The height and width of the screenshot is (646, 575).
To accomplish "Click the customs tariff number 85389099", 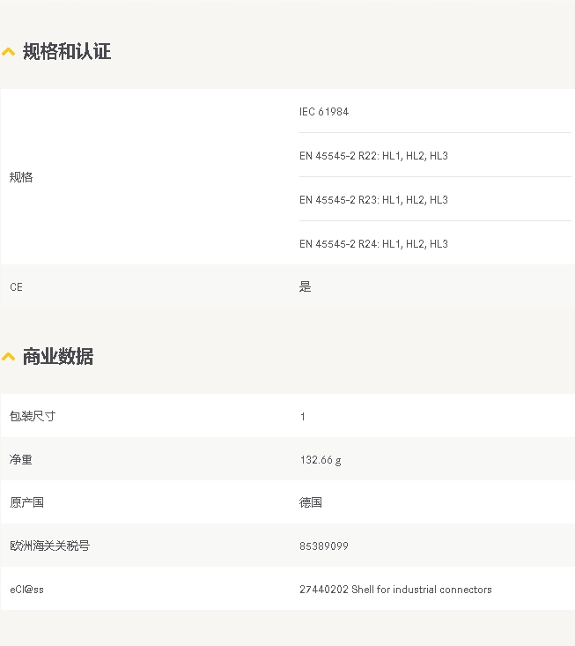I will [x=324, y=546].
